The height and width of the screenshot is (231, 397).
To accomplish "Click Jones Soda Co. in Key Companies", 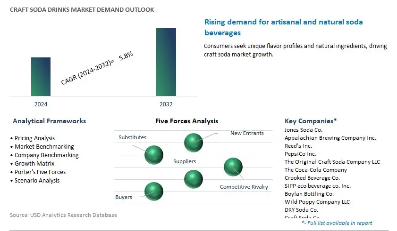I will click(x=304, y=130).
